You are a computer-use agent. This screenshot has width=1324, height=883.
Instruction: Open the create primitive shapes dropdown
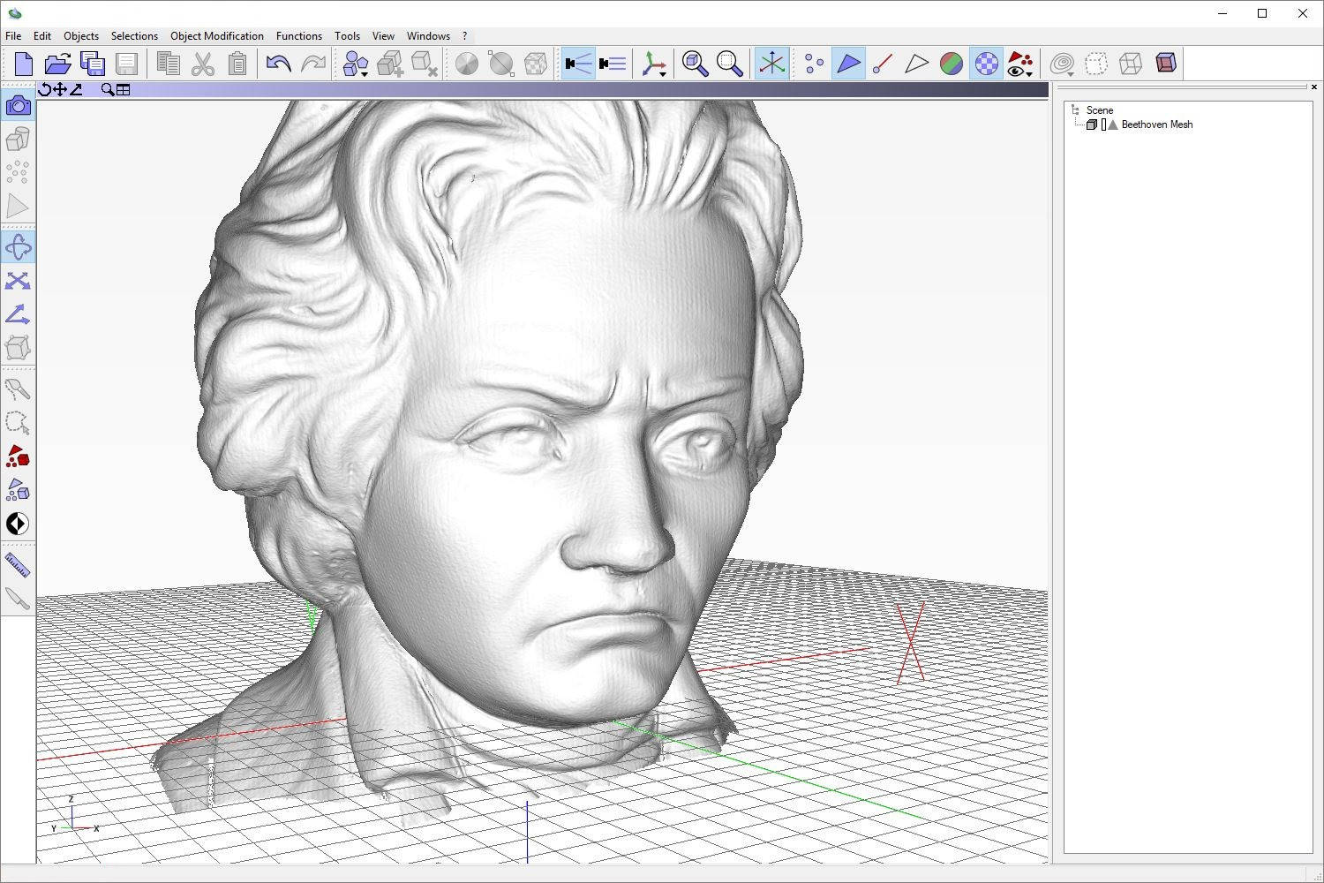(x=356, y=64)
